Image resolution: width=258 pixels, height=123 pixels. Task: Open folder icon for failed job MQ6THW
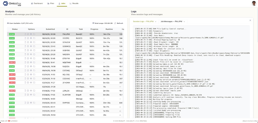[x=34, y=62]
